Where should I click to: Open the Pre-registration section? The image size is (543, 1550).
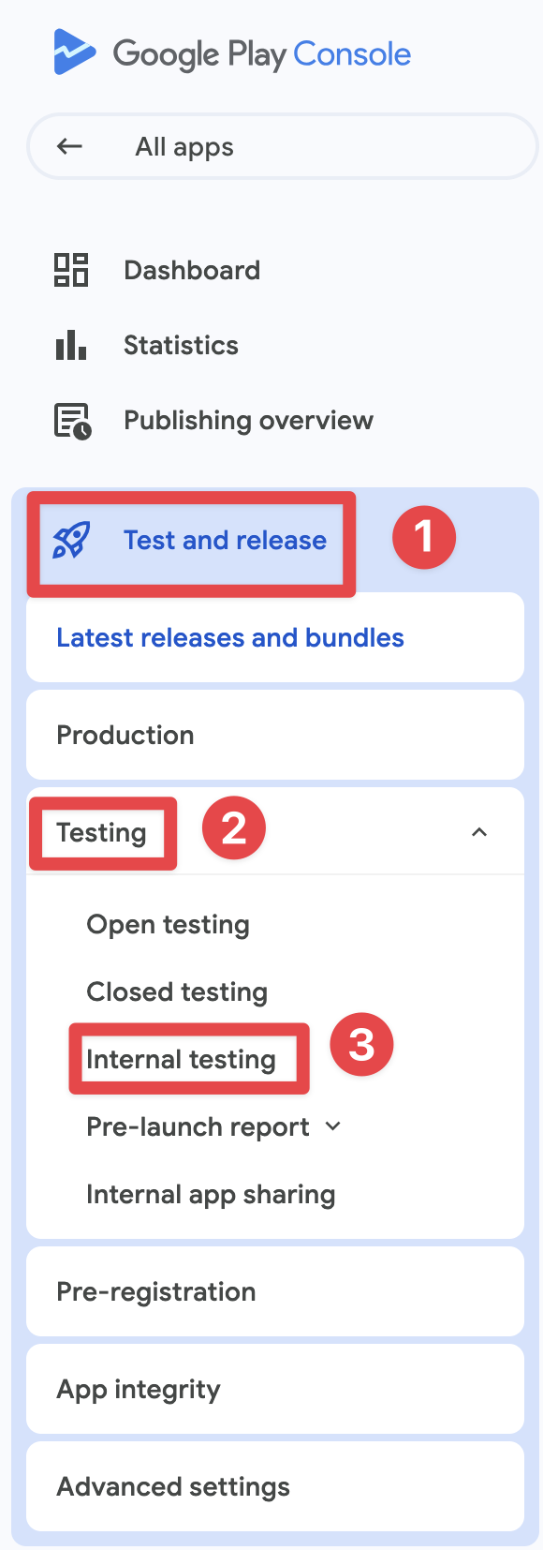click(156, 1291)
